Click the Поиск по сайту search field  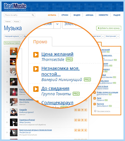(x=19, y=15)
